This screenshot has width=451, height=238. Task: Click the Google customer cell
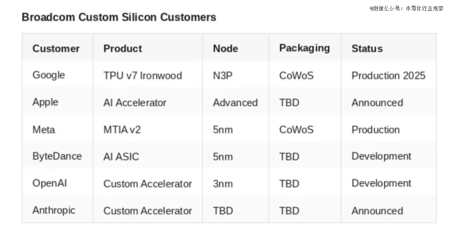(49, 75)
